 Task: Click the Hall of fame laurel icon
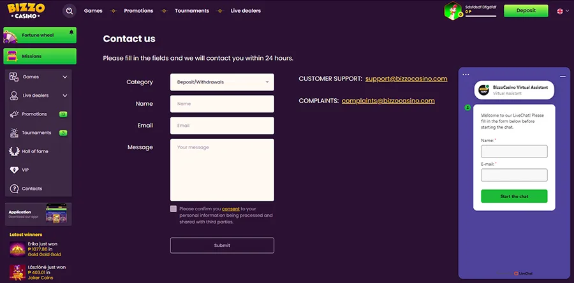[14, 151]
